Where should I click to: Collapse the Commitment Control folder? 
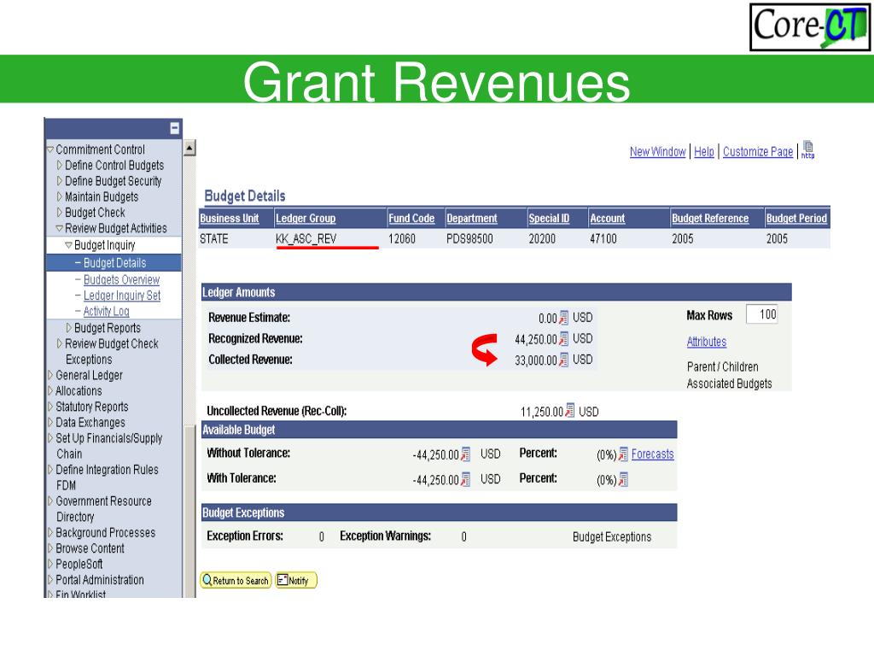point(50,149)
